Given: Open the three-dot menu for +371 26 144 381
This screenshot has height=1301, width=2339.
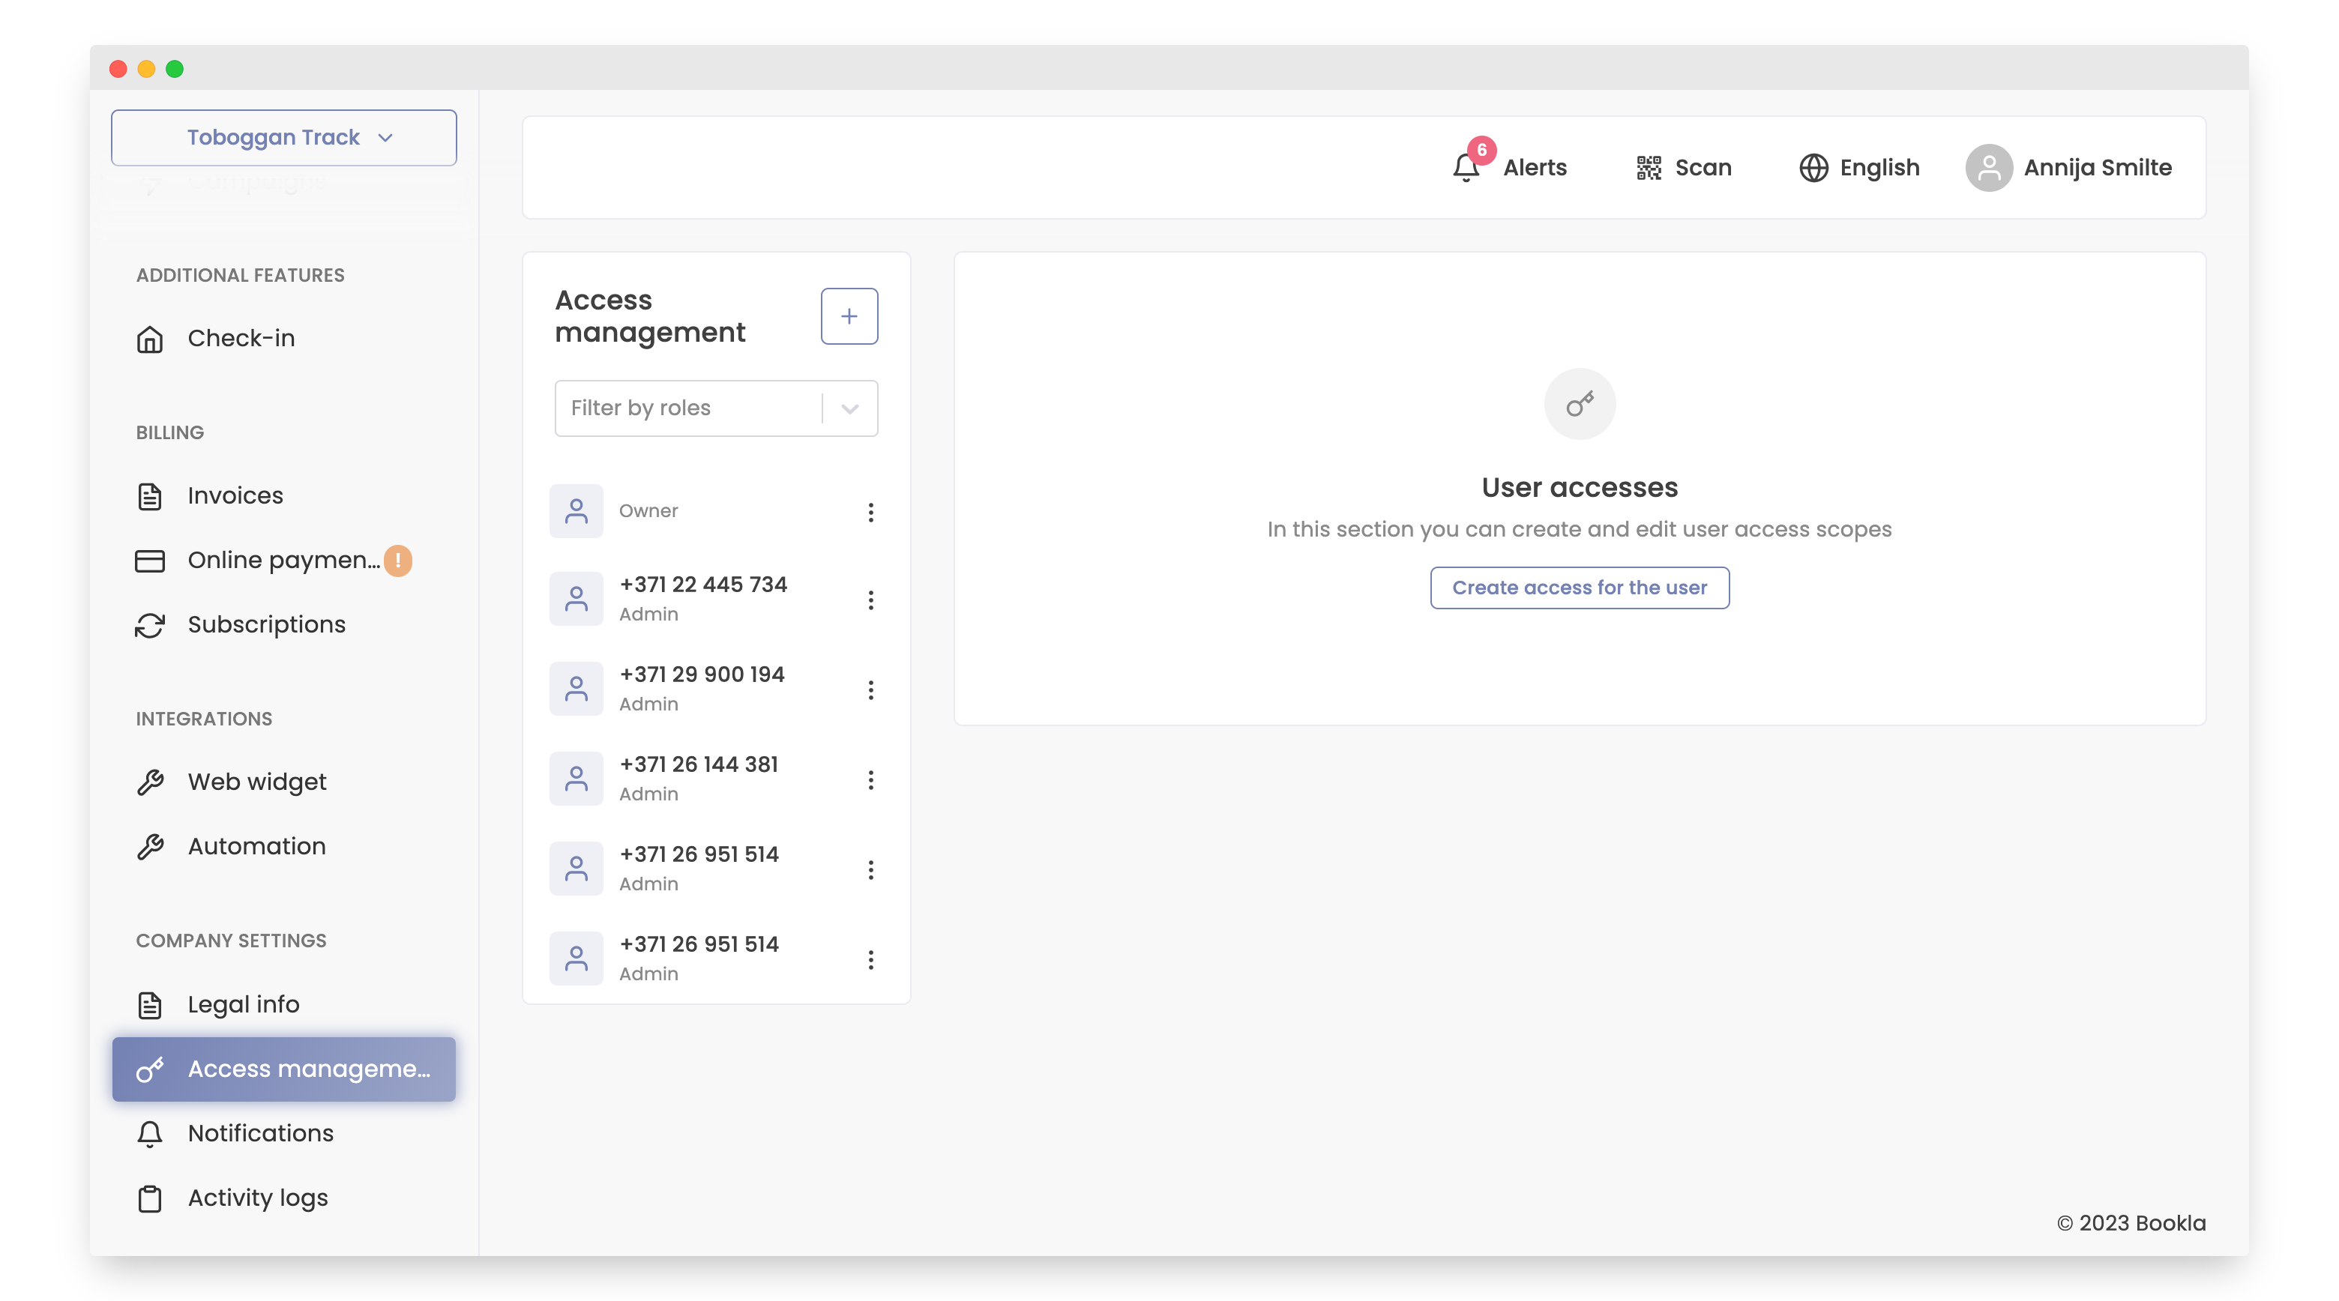Looking at the screenshot, I should 870,779.
